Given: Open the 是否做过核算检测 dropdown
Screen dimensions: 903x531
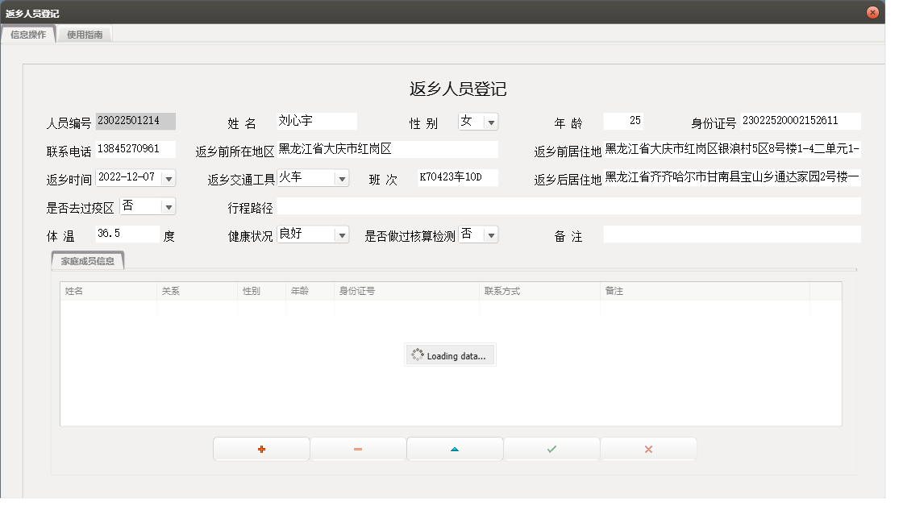Looking at the screenshot, I should point(489,234).
